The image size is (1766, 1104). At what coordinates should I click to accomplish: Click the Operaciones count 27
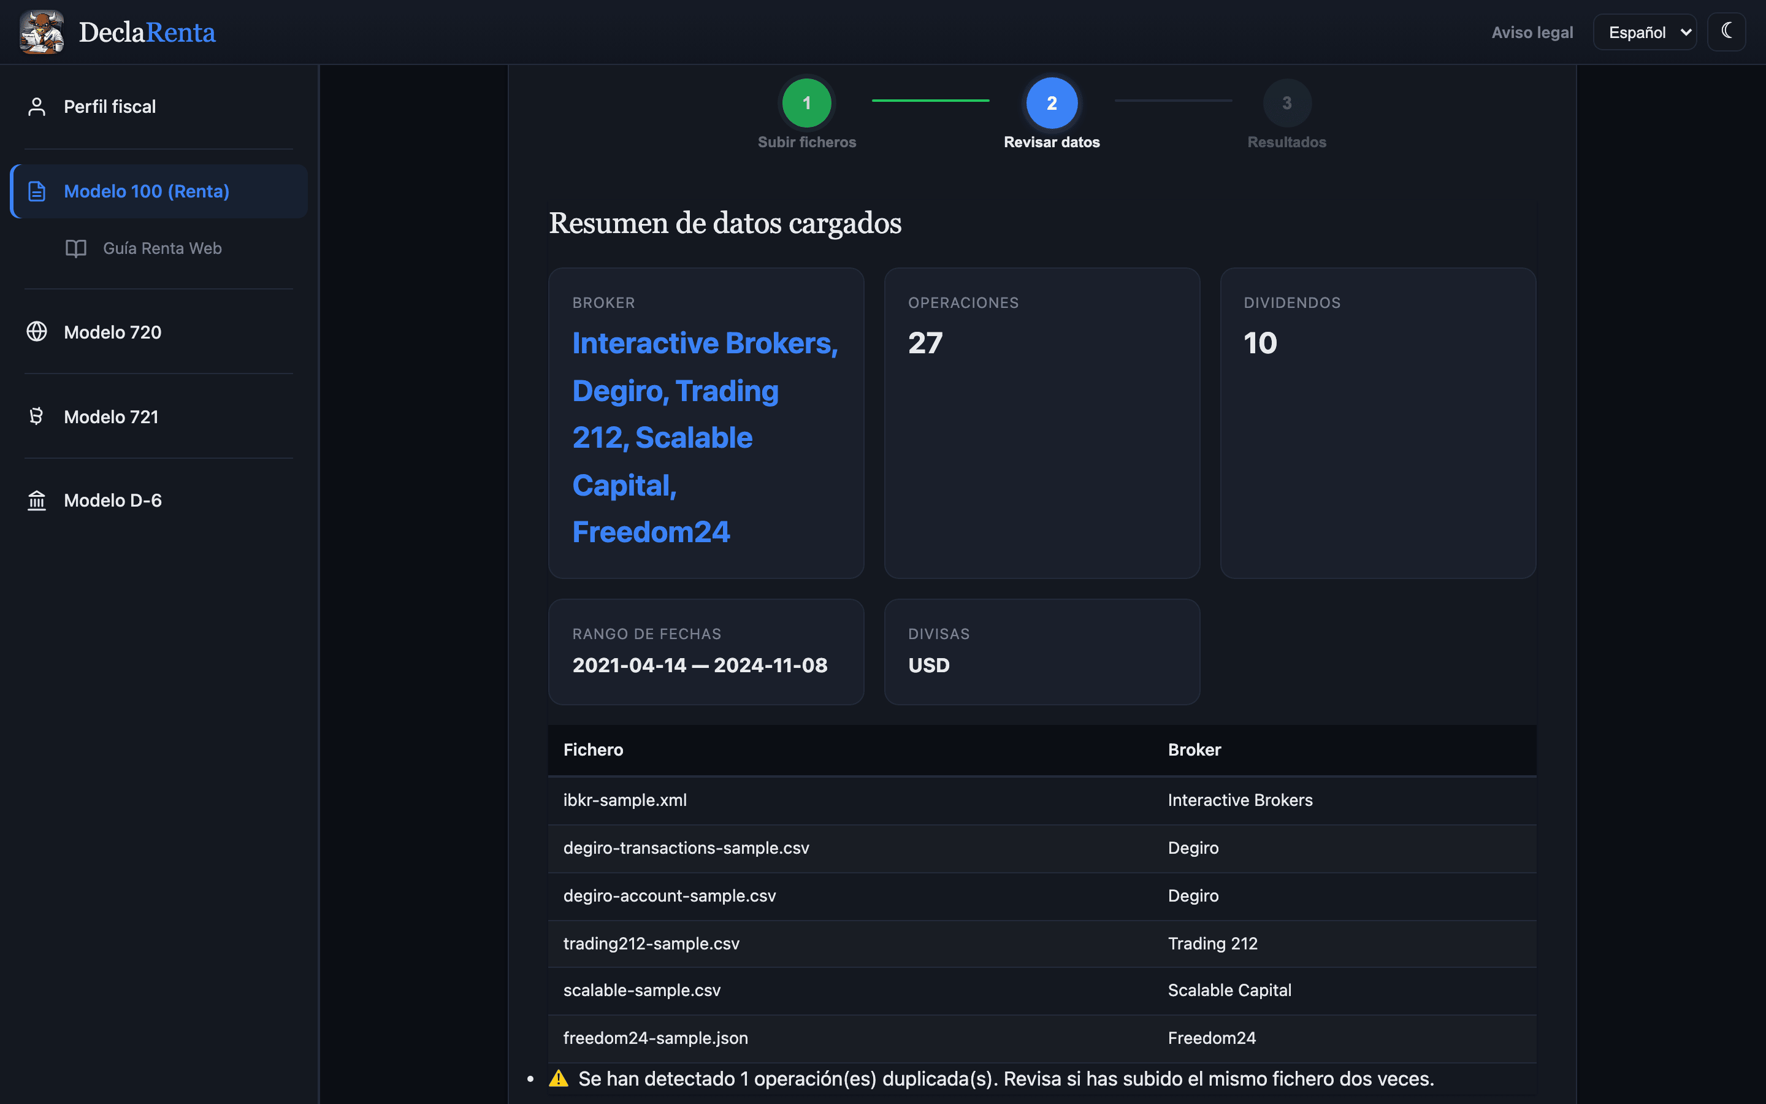tap(925, 343)
